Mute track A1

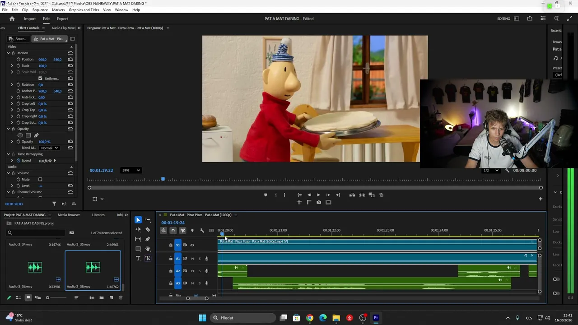pyautogui.click(x=192, y=259)
